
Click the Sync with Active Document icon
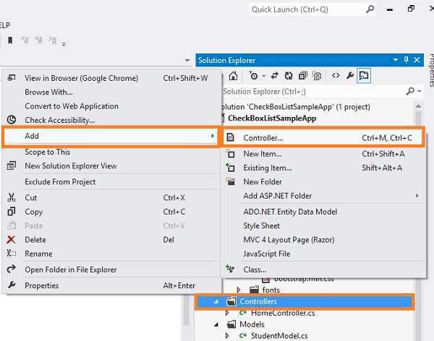click(x=276, y=75)
